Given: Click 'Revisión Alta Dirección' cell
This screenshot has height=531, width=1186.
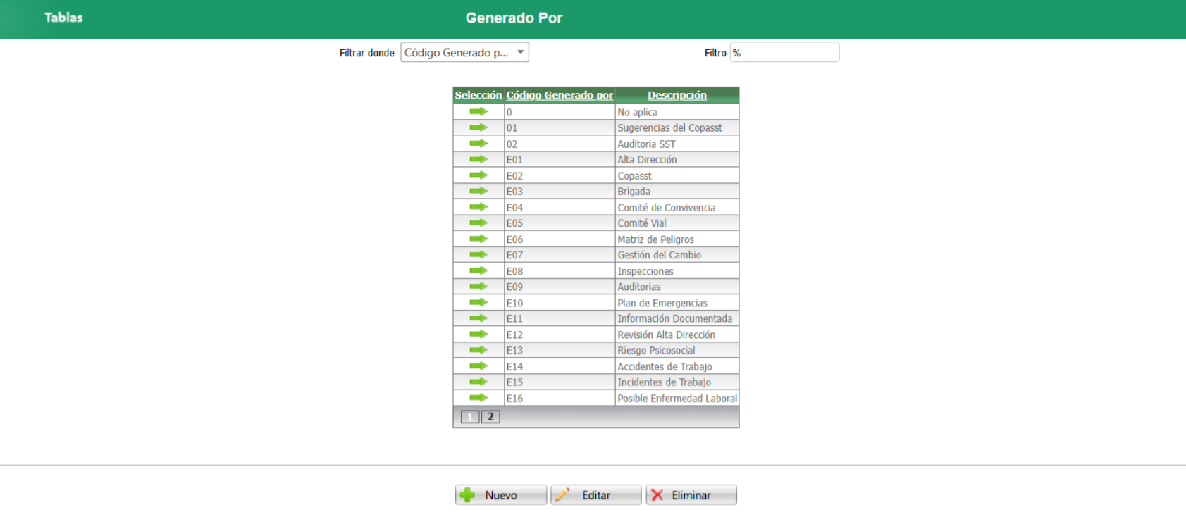Looking at the screenshot, I should click(677, 334).
